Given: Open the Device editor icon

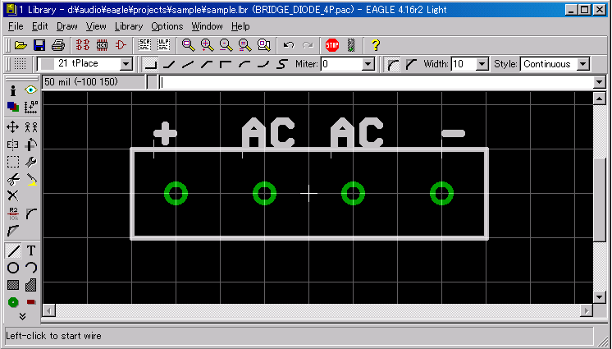Looking at the screenshot, I should pos(83,45).
